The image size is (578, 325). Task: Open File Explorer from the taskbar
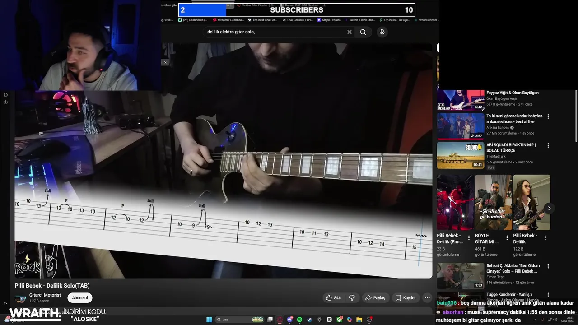(x=359, y=320)
